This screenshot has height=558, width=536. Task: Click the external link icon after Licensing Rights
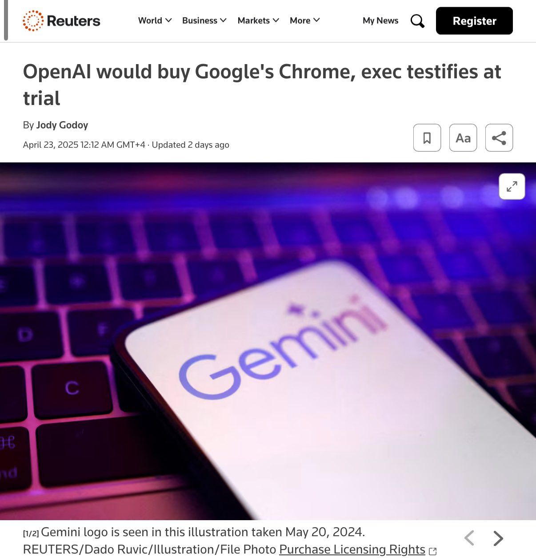[x=432, y=551]
